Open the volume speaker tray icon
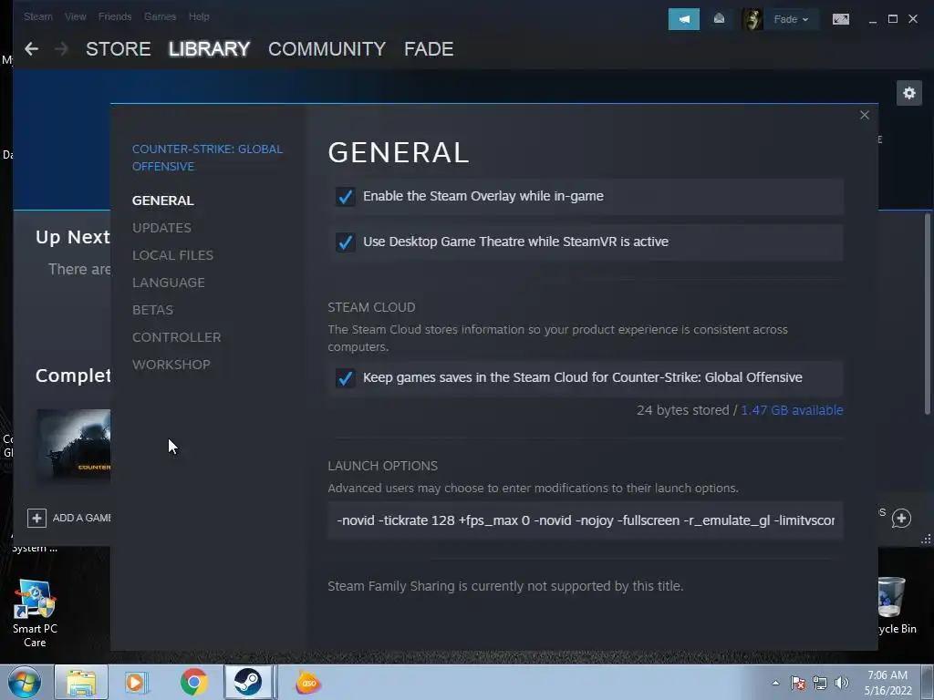The width and height of the screenshot is (934, 700). (842, 683)
